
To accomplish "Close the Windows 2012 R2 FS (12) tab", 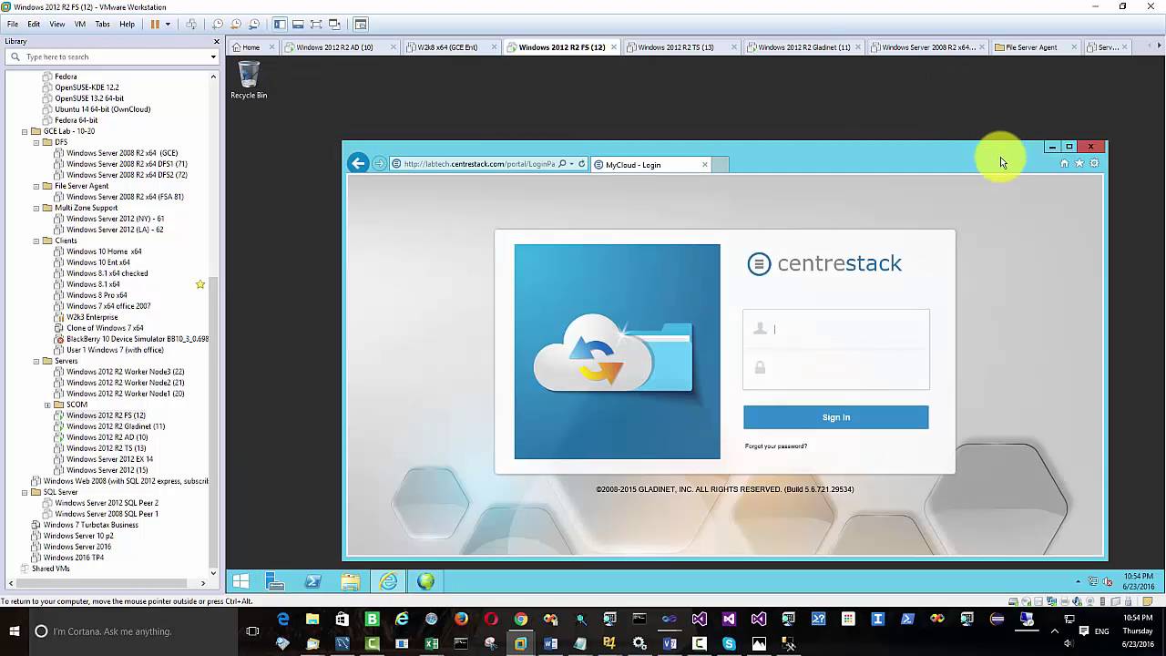I will click(x=616, y=47).
